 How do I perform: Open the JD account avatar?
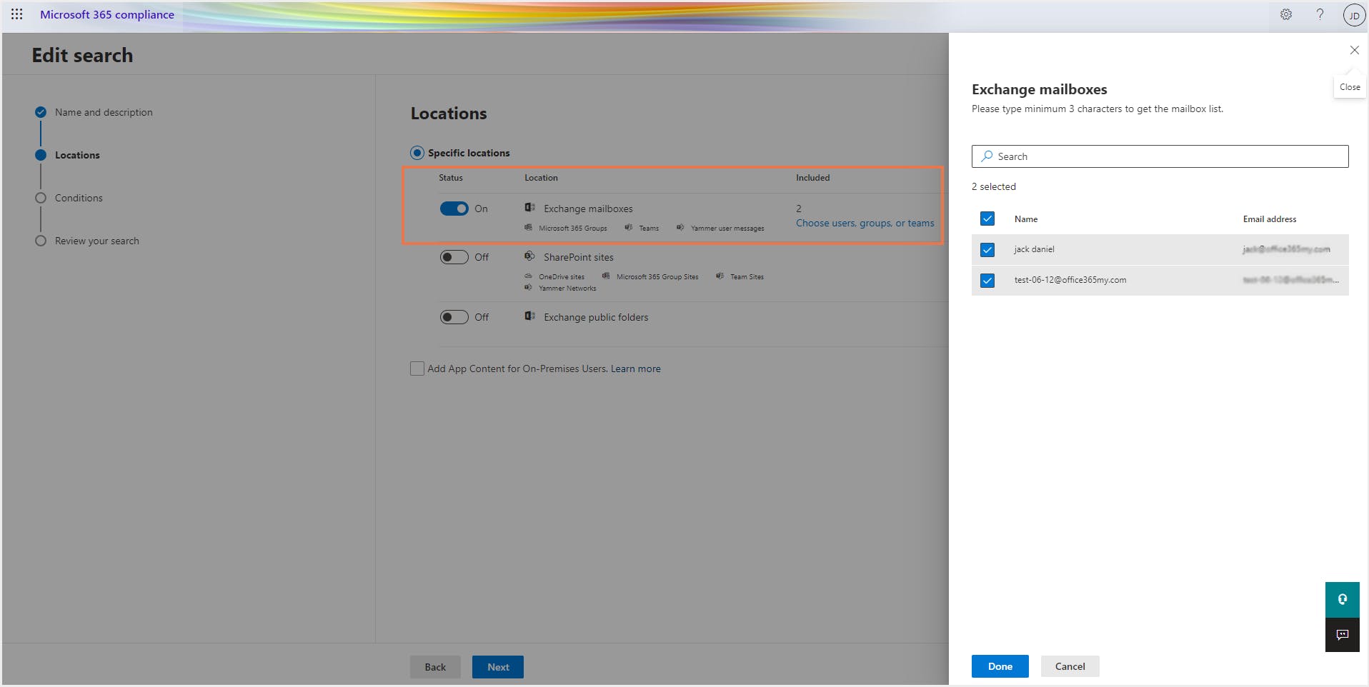pyautogui.click(x=1354, y=15)
